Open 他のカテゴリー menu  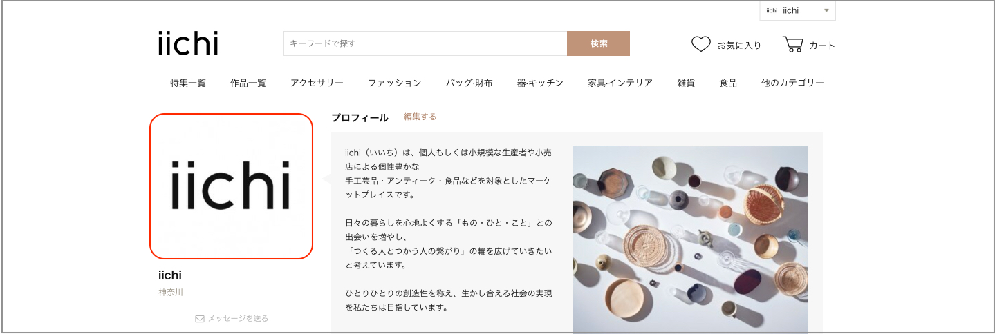point(792,83)
